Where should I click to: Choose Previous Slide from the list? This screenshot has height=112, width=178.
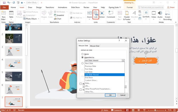(105, 66)
